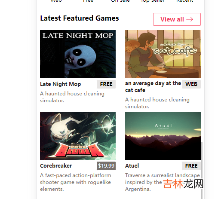Viewport: 221px width, 199px height.
Task: Click the Atuel title link
Action: point(132,166)
